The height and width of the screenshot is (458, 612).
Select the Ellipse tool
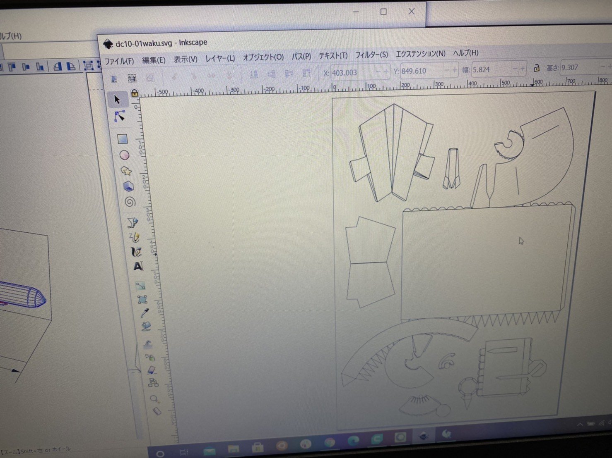point(125,155)
